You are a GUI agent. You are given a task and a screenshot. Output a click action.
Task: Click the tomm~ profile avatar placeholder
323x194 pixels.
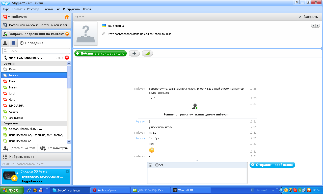[86, 34]
